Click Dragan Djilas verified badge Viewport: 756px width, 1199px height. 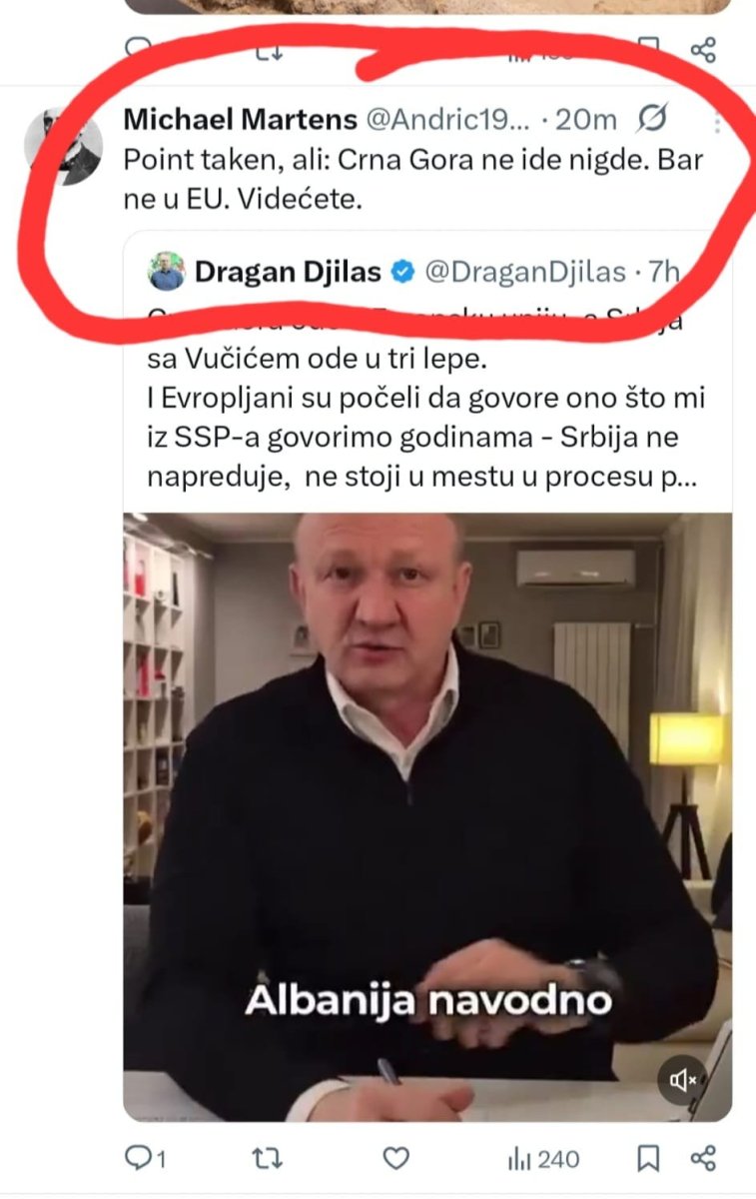click(x=402, y=272)
